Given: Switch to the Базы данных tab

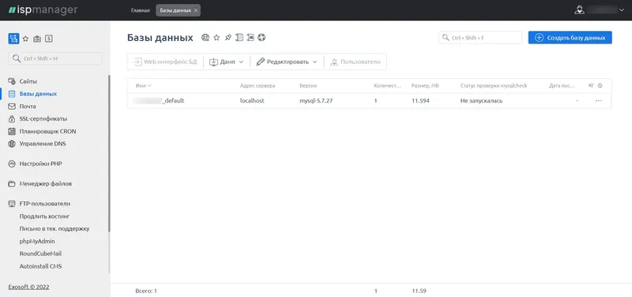Looking at the screenshot, I should tap(175, 10).
